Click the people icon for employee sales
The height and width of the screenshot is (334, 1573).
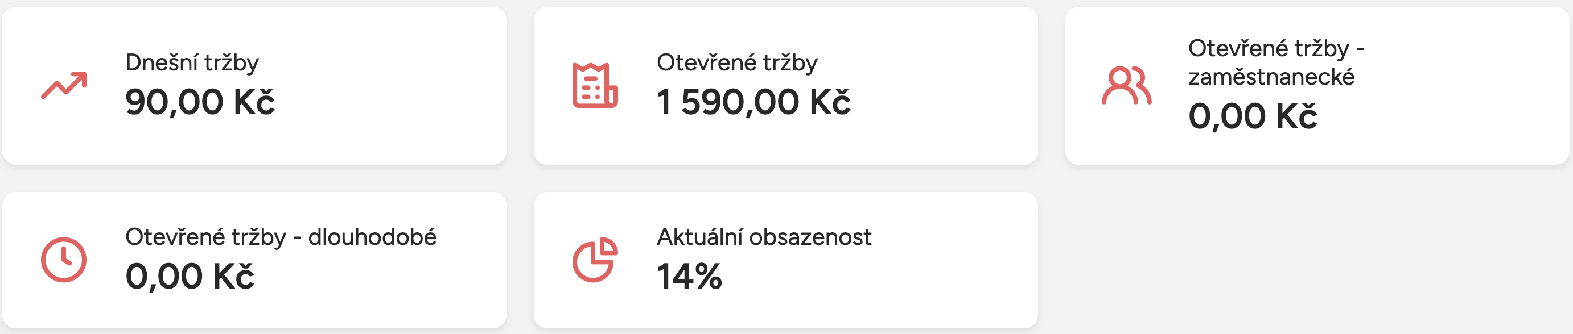(x=1127, y=85)
